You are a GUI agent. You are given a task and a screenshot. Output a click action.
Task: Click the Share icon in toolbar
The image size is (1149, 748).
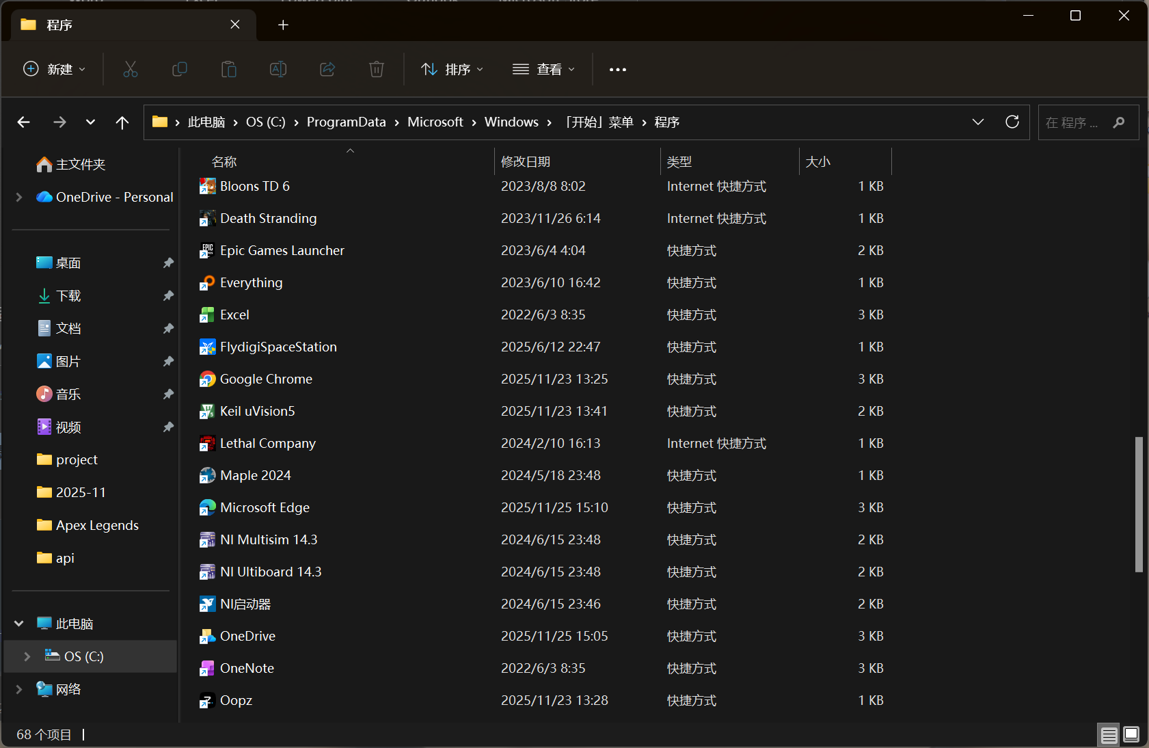point(327,69)
